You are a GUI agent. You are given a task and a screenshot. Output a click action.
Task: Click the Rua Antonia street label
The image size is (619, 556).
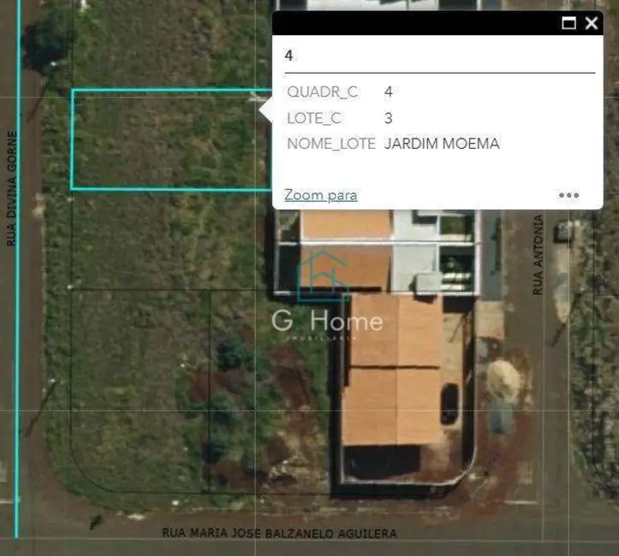(x=538, y=255)
